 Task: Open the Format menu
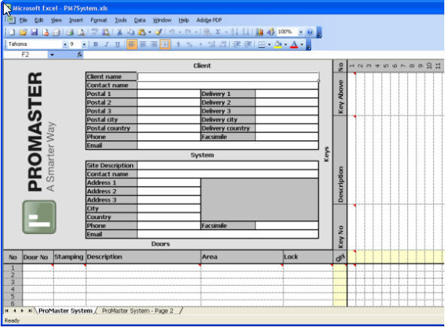click(x=98, y=20)
